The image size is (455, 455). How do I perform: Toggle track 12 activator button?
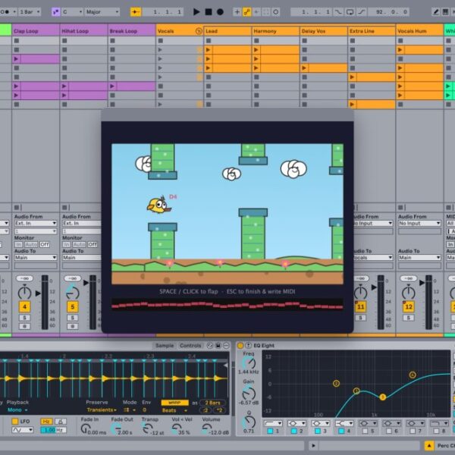click(x=409, y=306)
